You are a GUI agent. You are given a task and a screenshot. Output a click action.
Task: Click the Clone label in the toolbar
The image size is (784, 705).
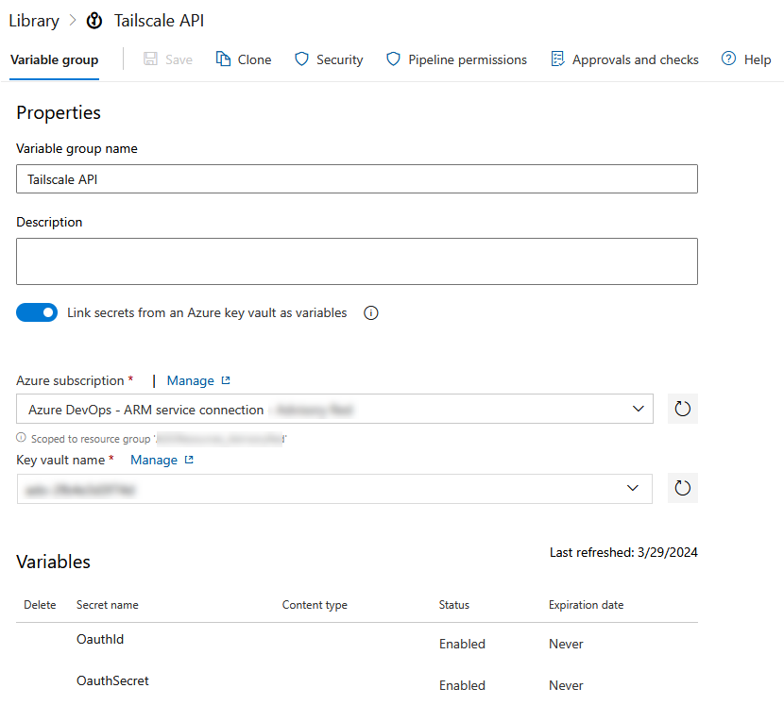(254, 60)
